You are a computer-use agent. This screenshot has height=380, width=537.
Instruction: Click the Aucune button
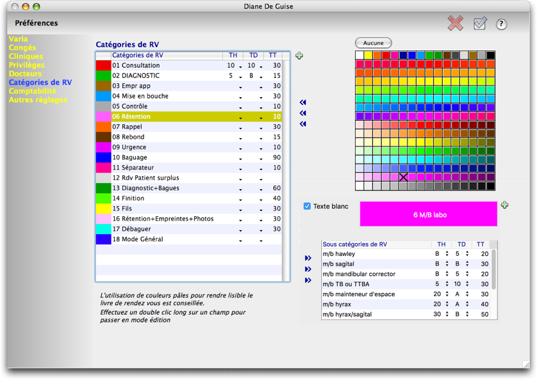(x=374, y=43)
